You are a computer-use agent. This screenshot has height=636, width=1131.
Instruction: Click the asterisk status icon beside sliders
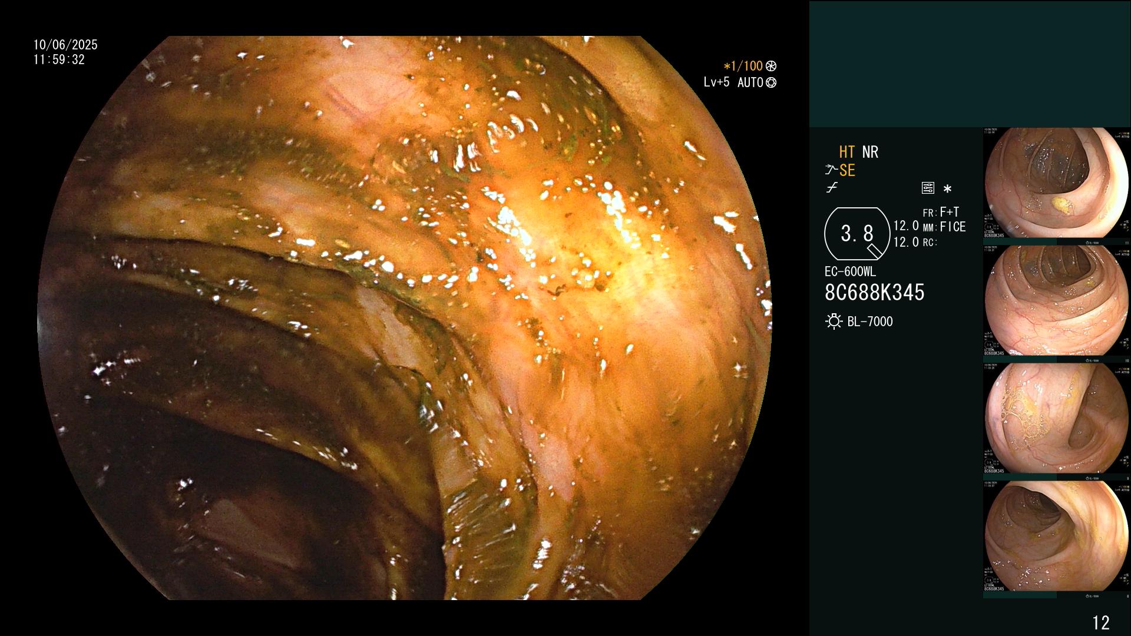click(947, 189)
